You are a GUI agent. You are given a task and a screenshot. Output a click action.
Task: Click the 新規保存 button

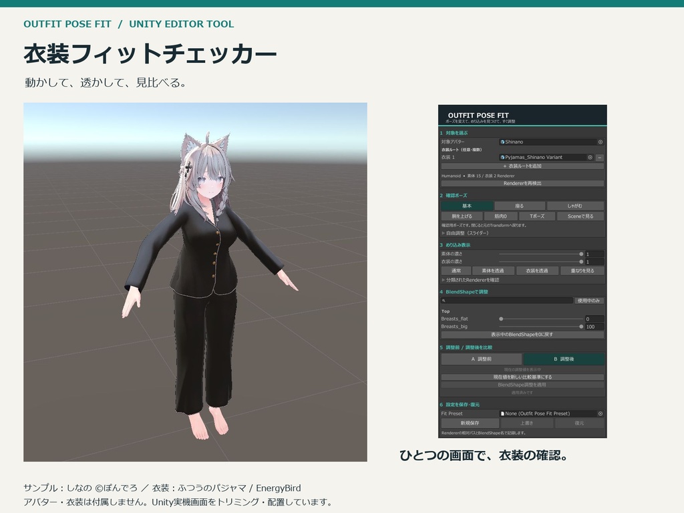[470, 423]
